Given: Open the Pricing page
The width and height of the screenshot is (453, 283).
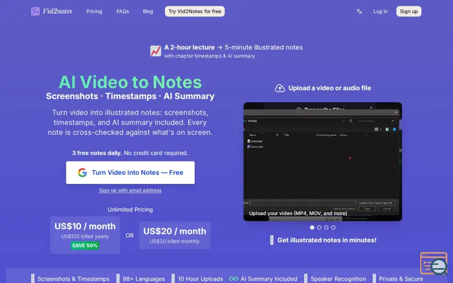Looking at the screenshot, I should click(x=94, y=11).
